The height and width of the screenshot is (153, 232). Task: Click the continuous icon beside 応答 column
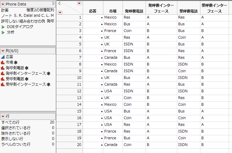pos(3,57)
